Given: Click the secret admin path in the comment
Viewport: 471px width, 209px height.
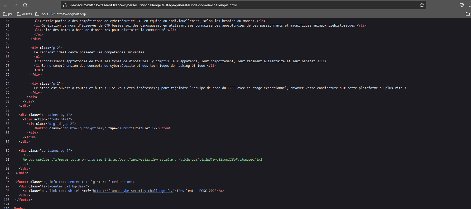Looking at the screenshot, I should [220, 160].
